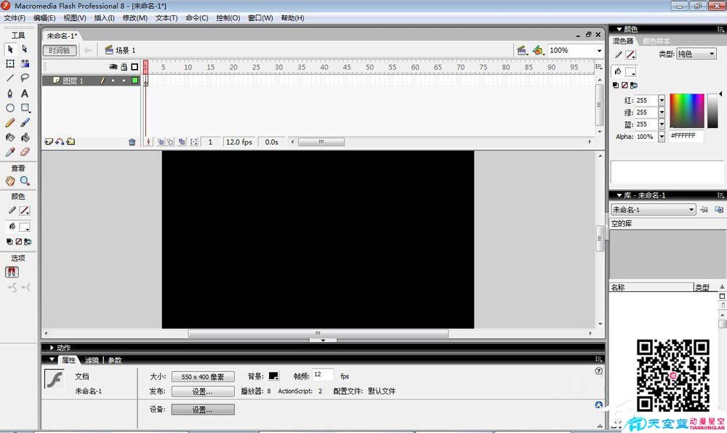Screen dimensions: 727x433
Task: Open the 文件(F) menu
Action: [15, 18]
